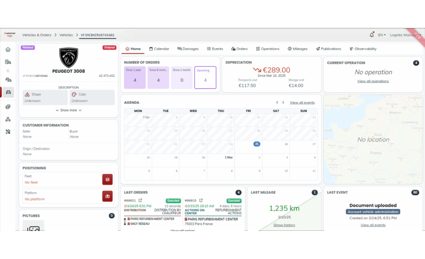Select the 'Since 1 year' orders card
The height and width of the screenshot is (259, 425).
click(134, 77)
